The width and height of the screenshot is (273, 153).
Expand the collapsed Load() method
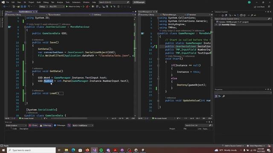pos(25,93)
